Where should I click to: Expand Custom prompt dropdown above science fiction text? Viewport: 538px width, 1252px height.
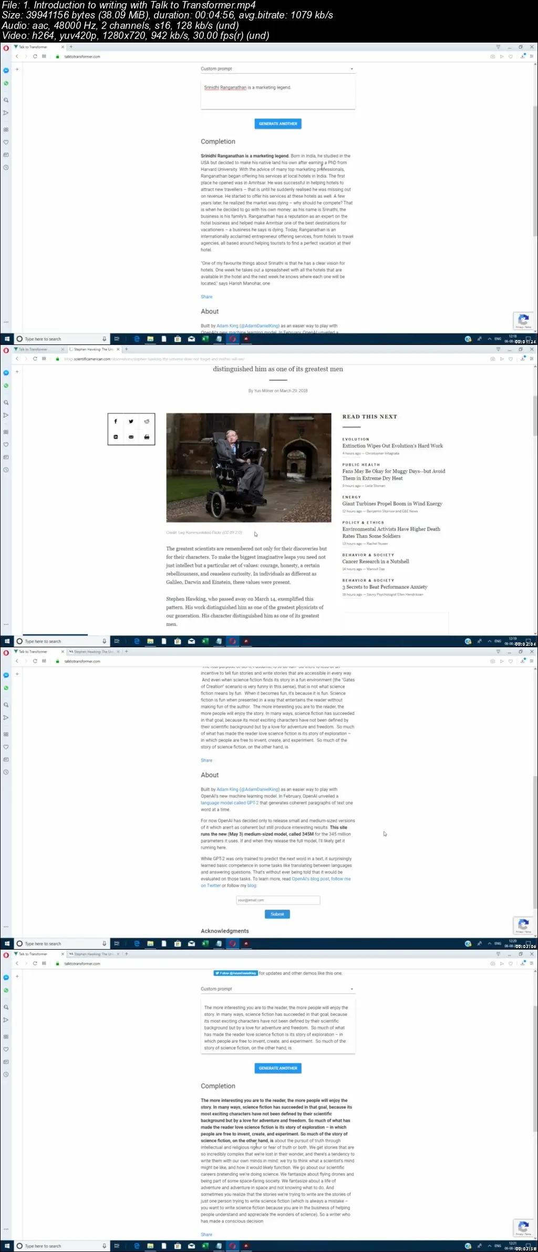(x=278, y=989)
